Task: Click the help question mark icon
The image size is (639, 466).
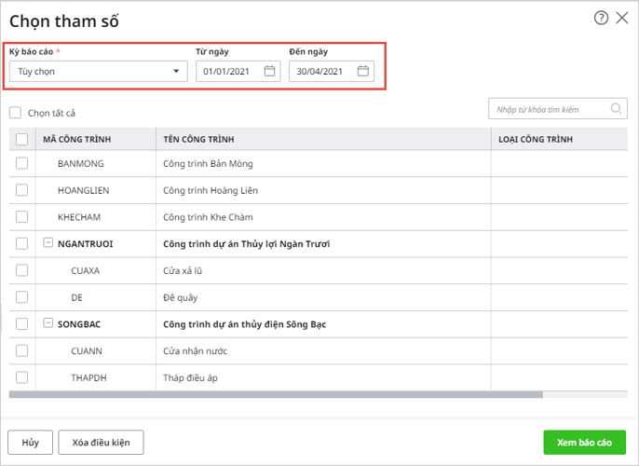Action: pyautogui.click(x=601, y=18)
